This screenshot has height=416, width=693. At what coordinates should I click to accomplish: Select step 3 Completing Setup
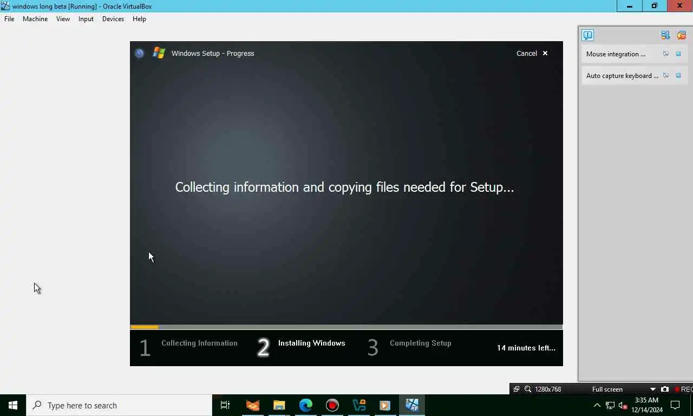[409, 347]
